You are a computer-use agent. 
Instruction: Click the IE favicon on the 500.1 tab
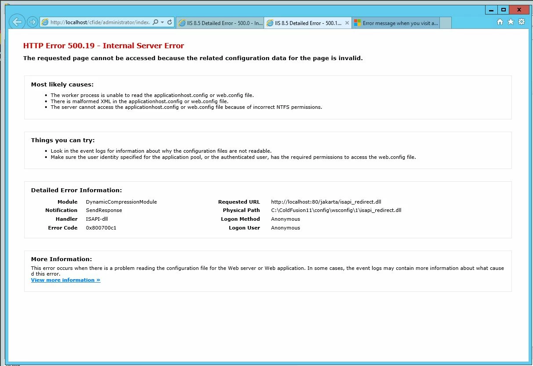click(x=270, y=23)
